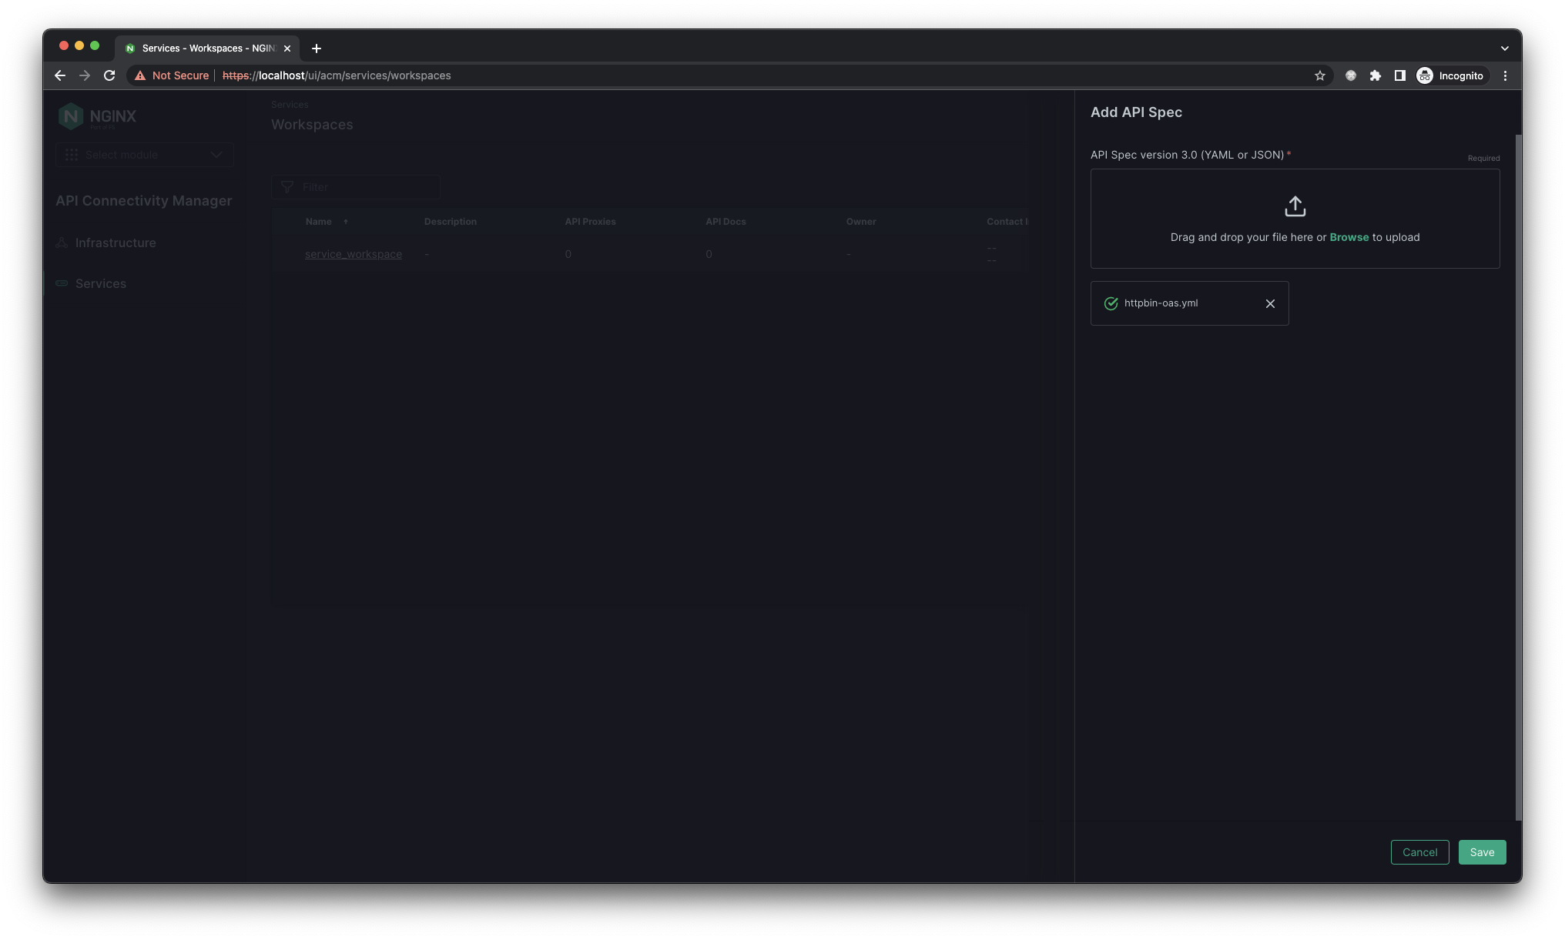This screenshot has height=940, width=1565.
Task: Open a new browser tab
Action: (316, 49)
